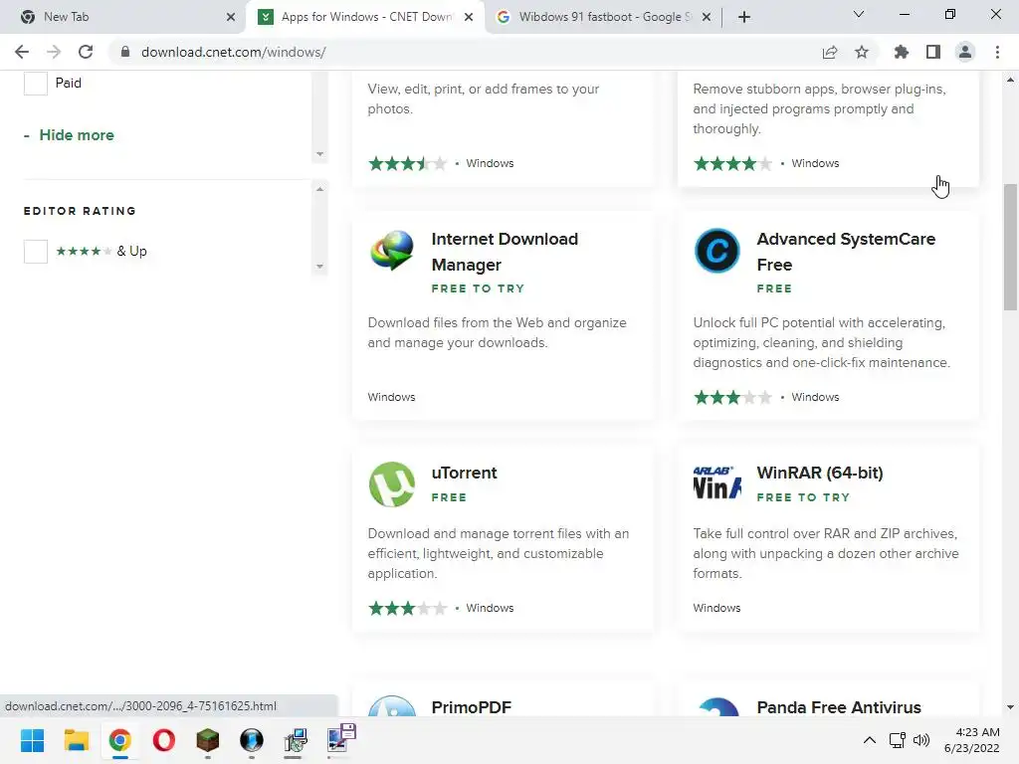Open the Windows Start menu
The height and width of the screenshot is (764, 1019).
coord(33,740)
